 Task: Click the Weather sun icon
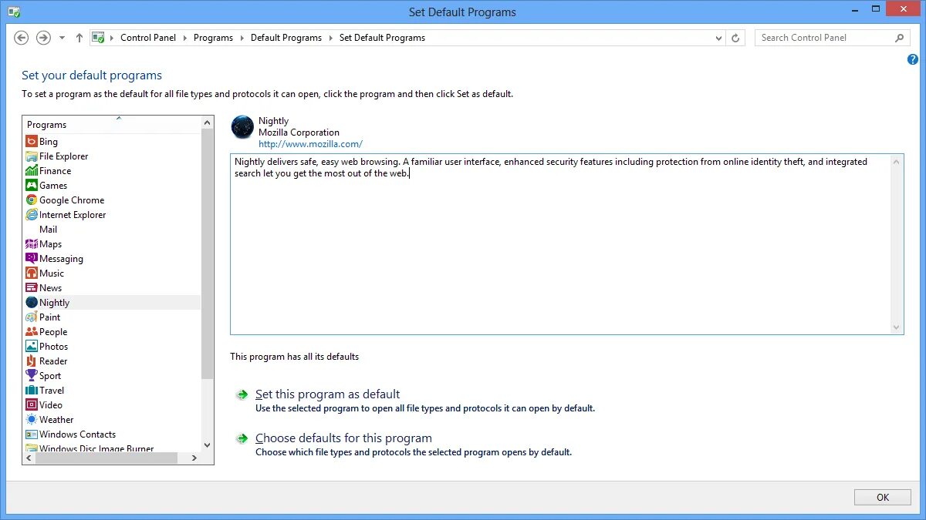32,420
